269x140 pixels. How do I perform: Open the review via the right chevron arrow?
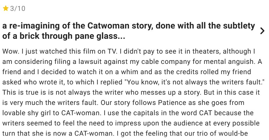coord(262,31)
